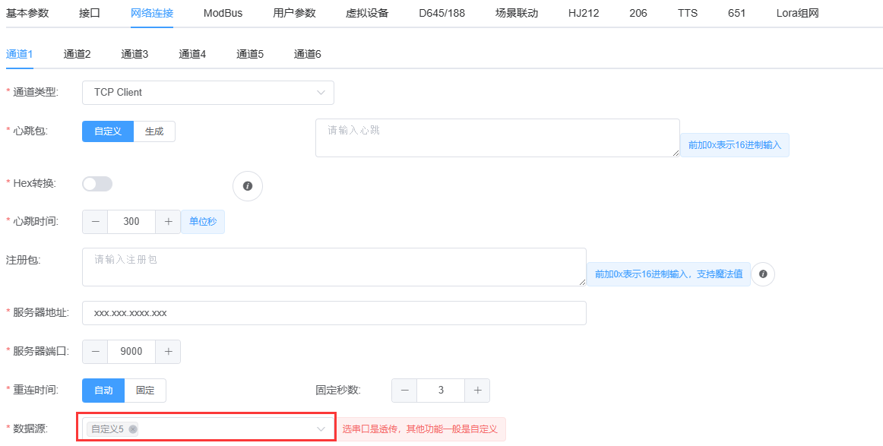Select 生成 heartbeat packet mode
The width and height of the screenshot is (883, 446).
(x=154, y=131)
